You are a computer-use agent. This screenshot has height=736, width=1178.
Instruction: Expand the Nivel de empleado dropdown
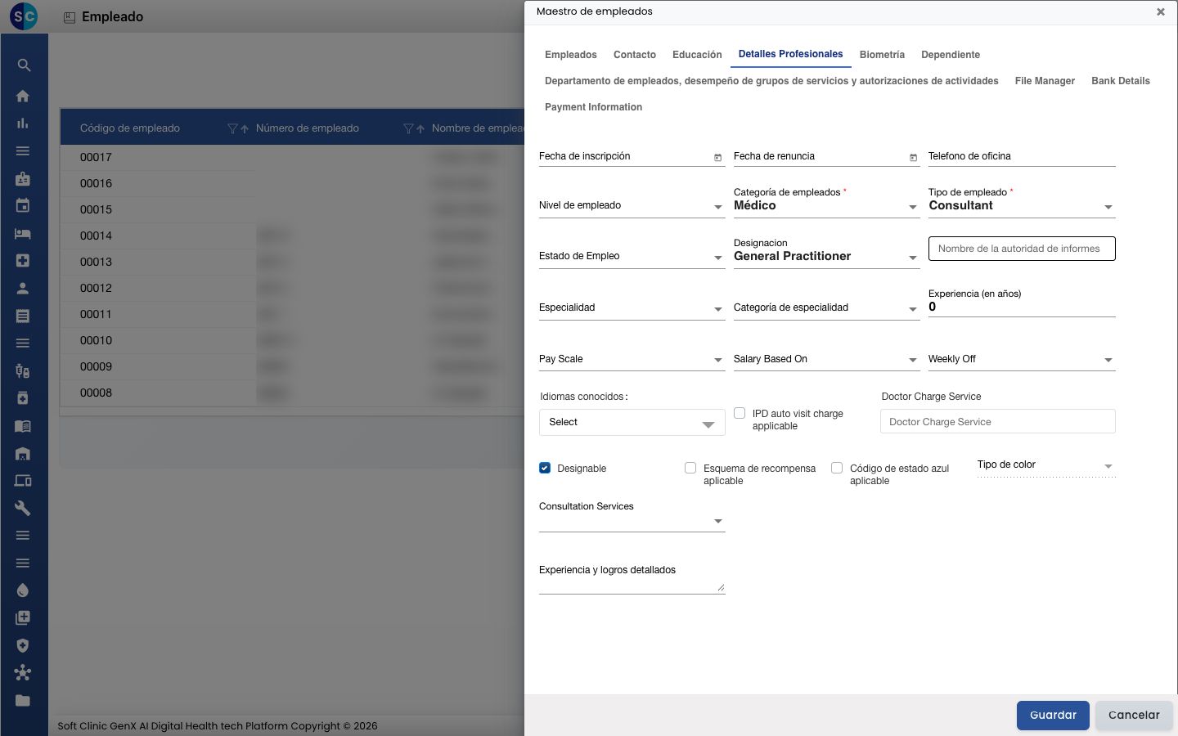[x=632, y=206]
